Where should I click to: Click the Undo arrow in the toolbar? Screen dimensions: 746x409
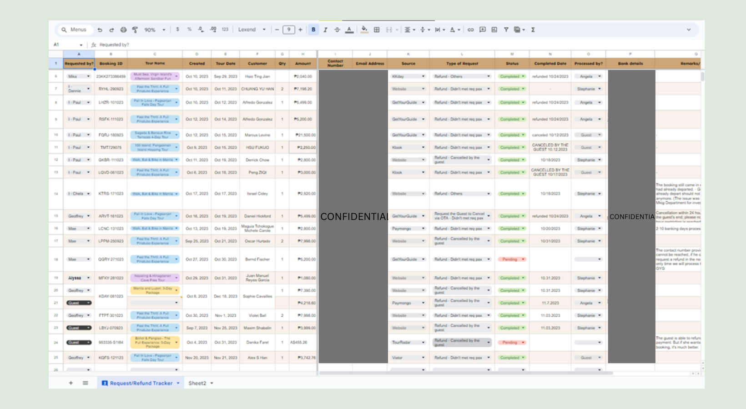100,30
